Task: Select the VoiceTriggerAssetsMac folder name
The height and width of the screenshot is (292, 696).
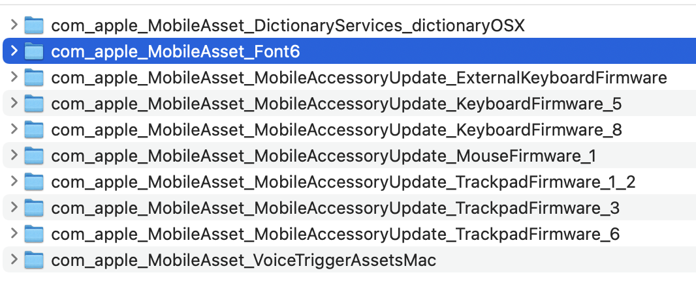Action: [x=244, y=261]
